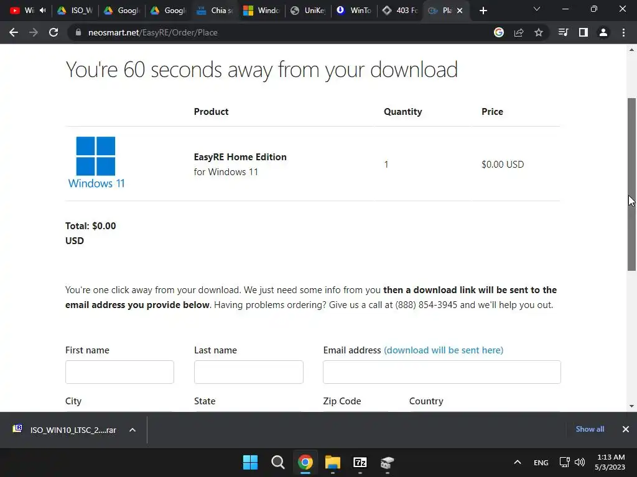
Task: Click the Total: $0.00 USD text
Action: click(x=91, y=234)
